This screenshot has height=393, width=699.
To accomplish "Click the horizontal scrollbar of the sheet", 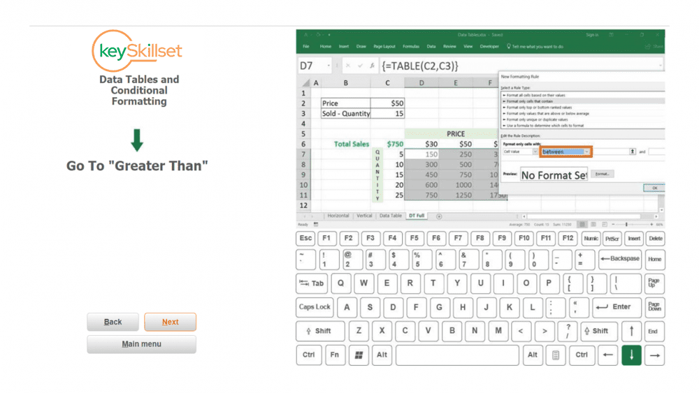I will [583, 216].
